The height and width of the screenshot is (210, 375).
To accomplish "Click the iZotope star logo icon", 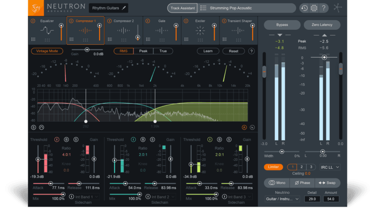I will point(337,8).
